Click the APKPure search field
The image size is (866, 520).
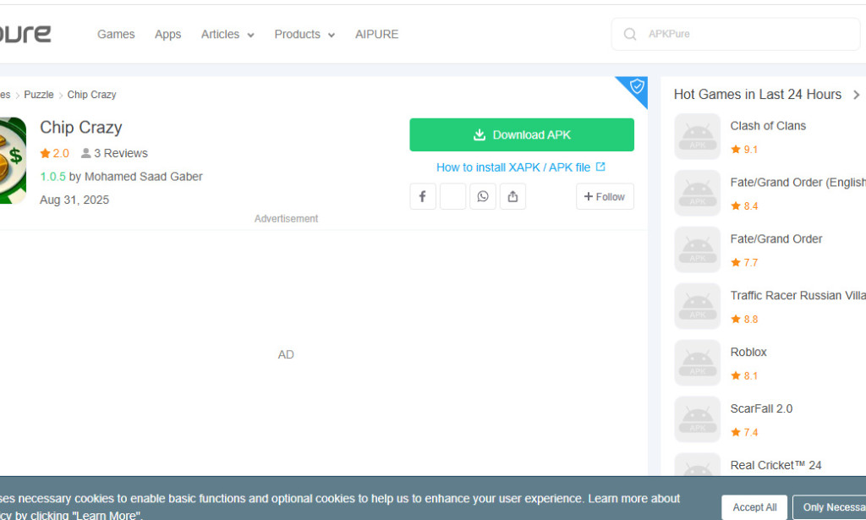pos(744,35)
